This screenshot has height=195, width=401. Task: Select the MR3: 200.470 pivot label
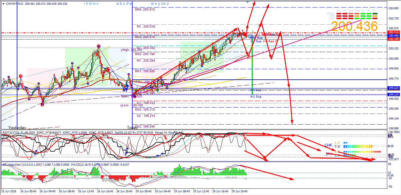[x=145, y=37]
